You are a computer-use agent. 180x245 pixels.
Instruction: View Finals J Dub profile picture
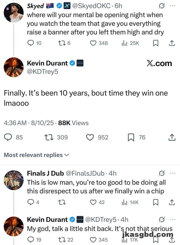pos(14,180)
